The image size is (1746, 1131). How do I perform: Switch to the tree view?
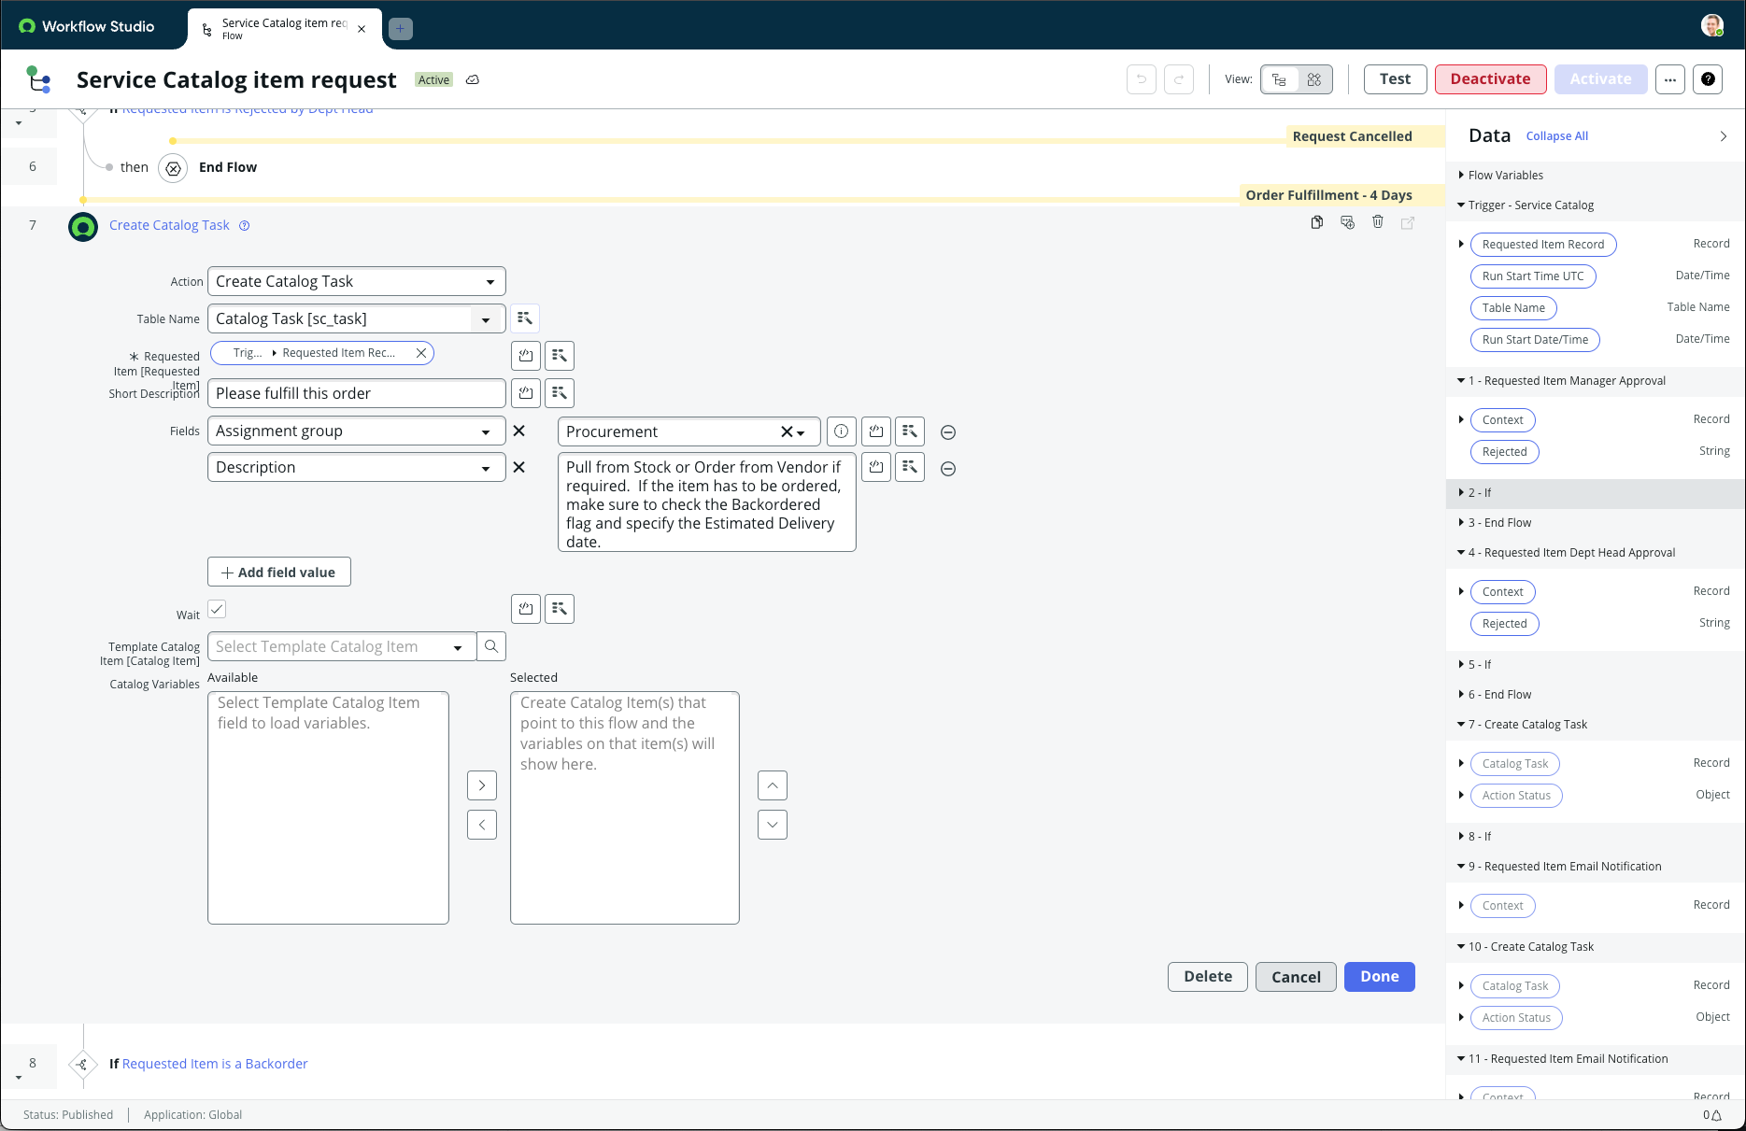(1280, 79)
